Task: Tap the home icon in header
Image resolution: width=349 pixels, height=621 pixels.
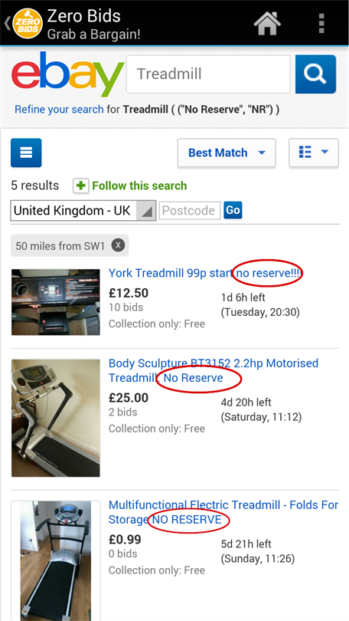Action: 267,23
